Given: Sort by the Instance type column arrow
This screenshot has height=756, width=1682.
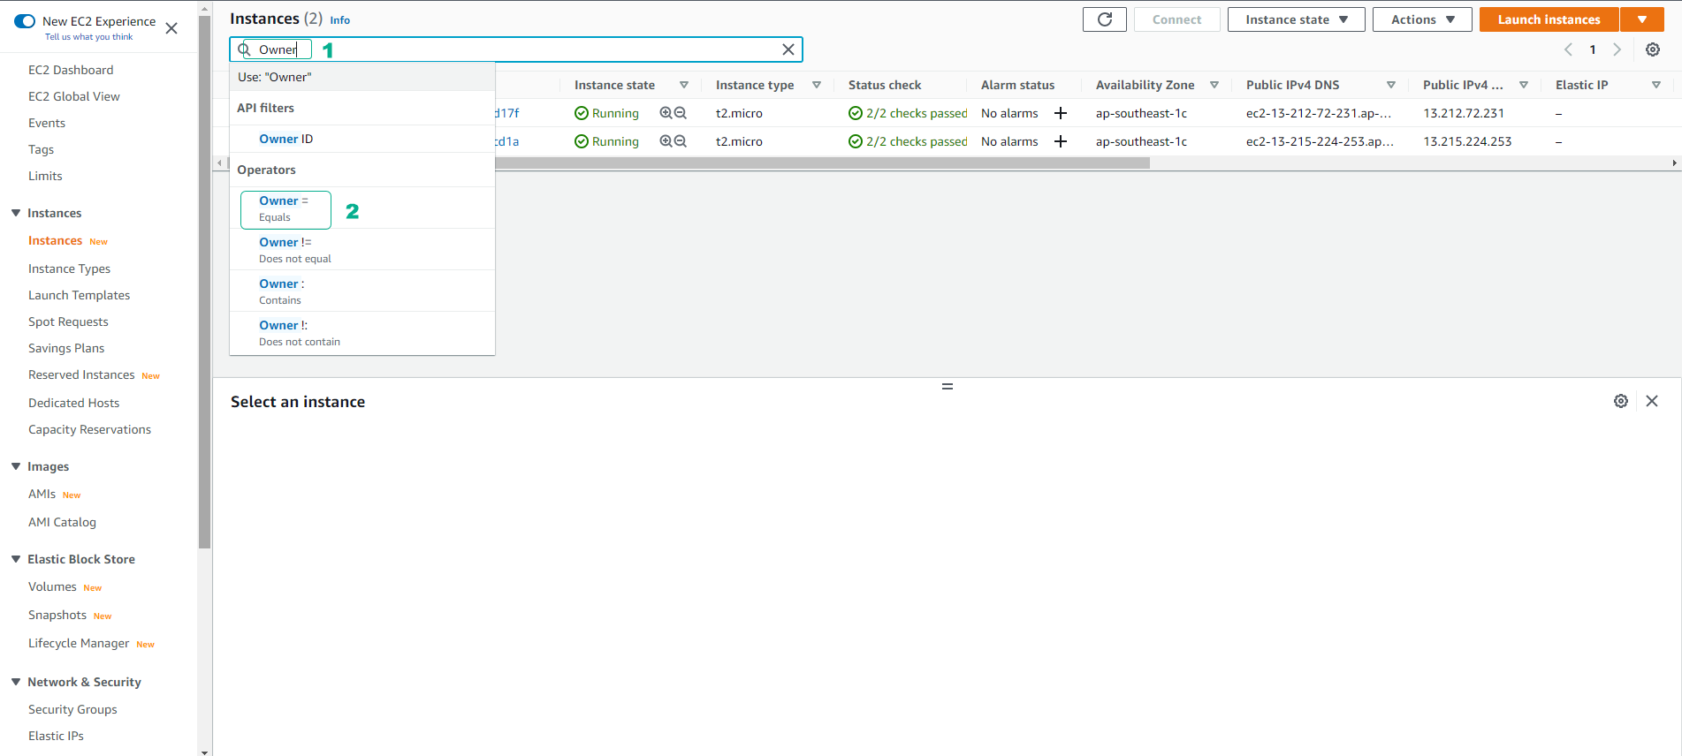Looking at the screenshot, I should pyautogui.click(x=817, y=85).
